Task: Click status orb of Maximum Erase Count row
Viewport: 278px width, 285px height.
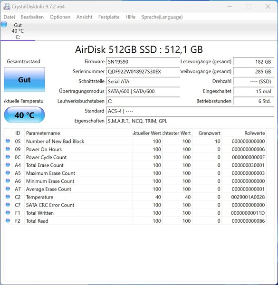Action: 8,173
